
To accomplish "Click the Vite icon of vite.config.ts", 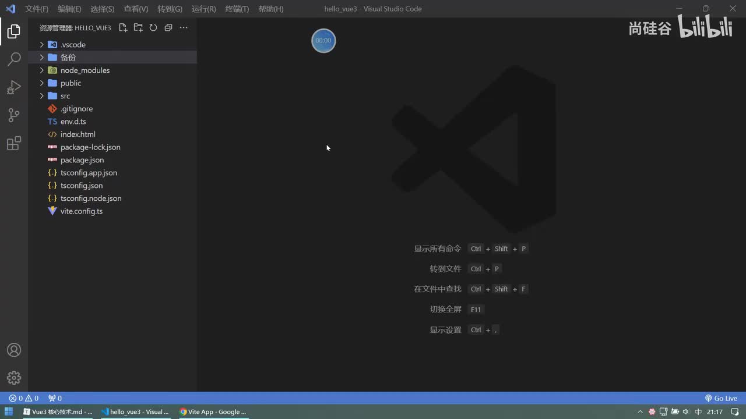I will click(x=52, y=211).
